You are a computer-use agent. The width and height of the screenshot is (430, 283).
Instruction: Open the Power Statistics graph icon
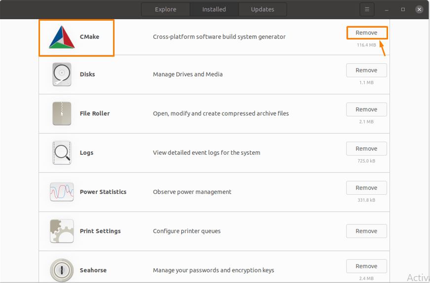(x=62, y=192)
